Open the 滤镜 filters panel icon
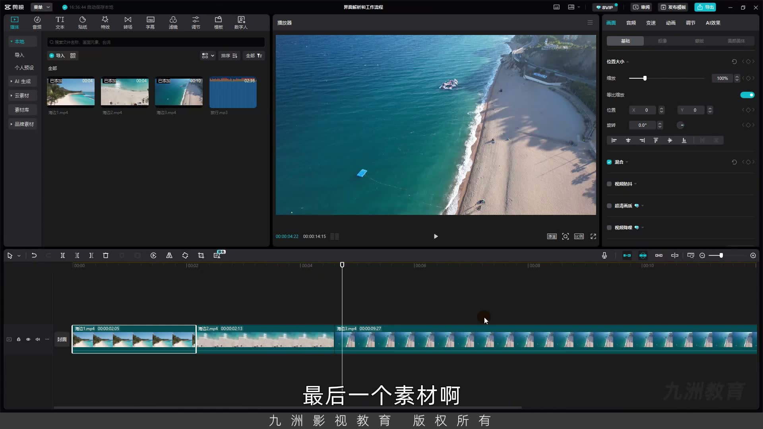This screenshot has height=429, width=763. pos(173,23)
